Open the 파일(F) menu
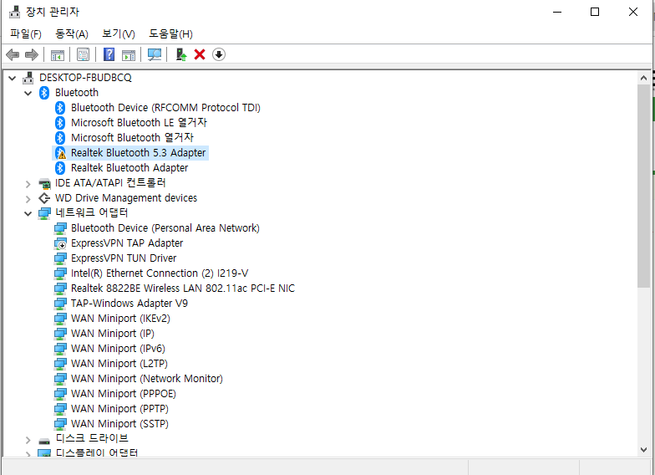655x475 pixels. 26,33
